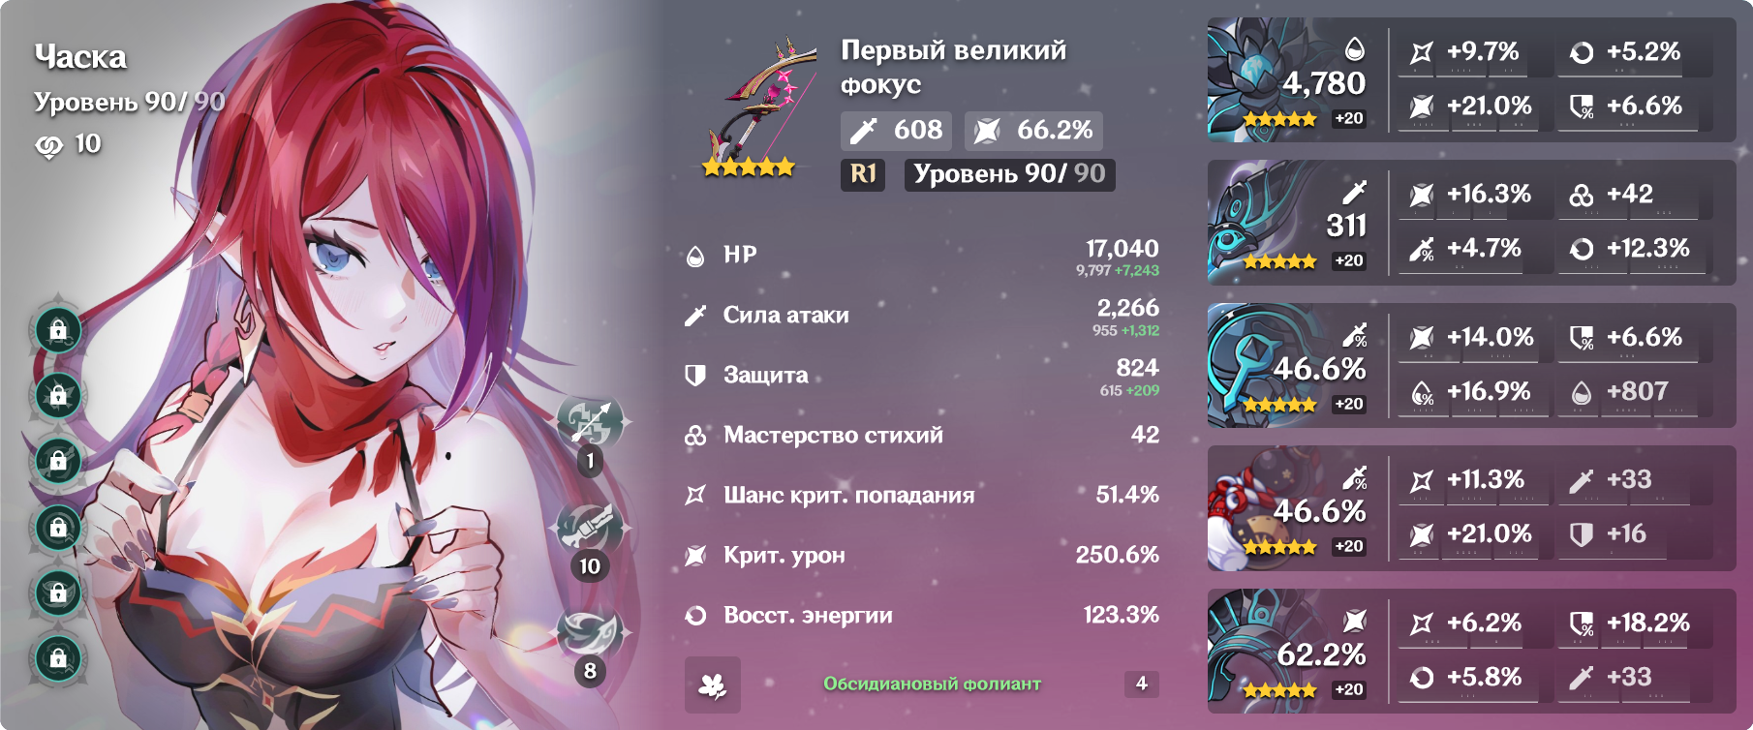Click the bow weapon image

[x=752, y=107]
